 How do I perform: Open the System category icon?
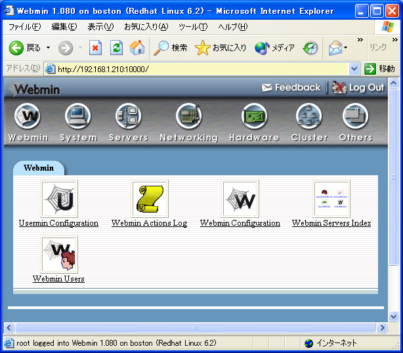click(x=77, y=116)
